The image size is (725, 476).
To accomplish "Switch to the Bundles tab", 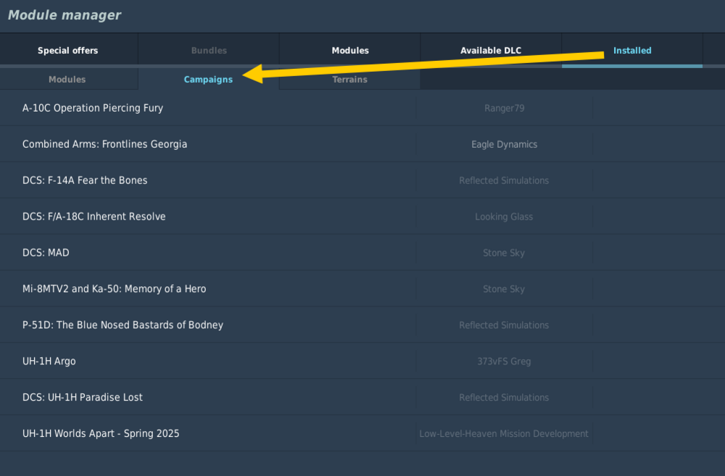I will point(209,51).
